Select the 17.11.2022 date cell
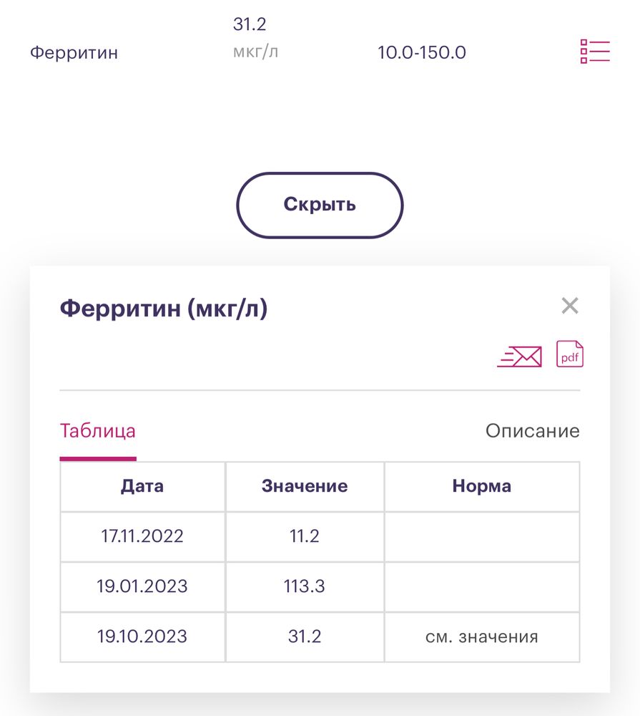This screenshot has width=640, height=716. 142,536
